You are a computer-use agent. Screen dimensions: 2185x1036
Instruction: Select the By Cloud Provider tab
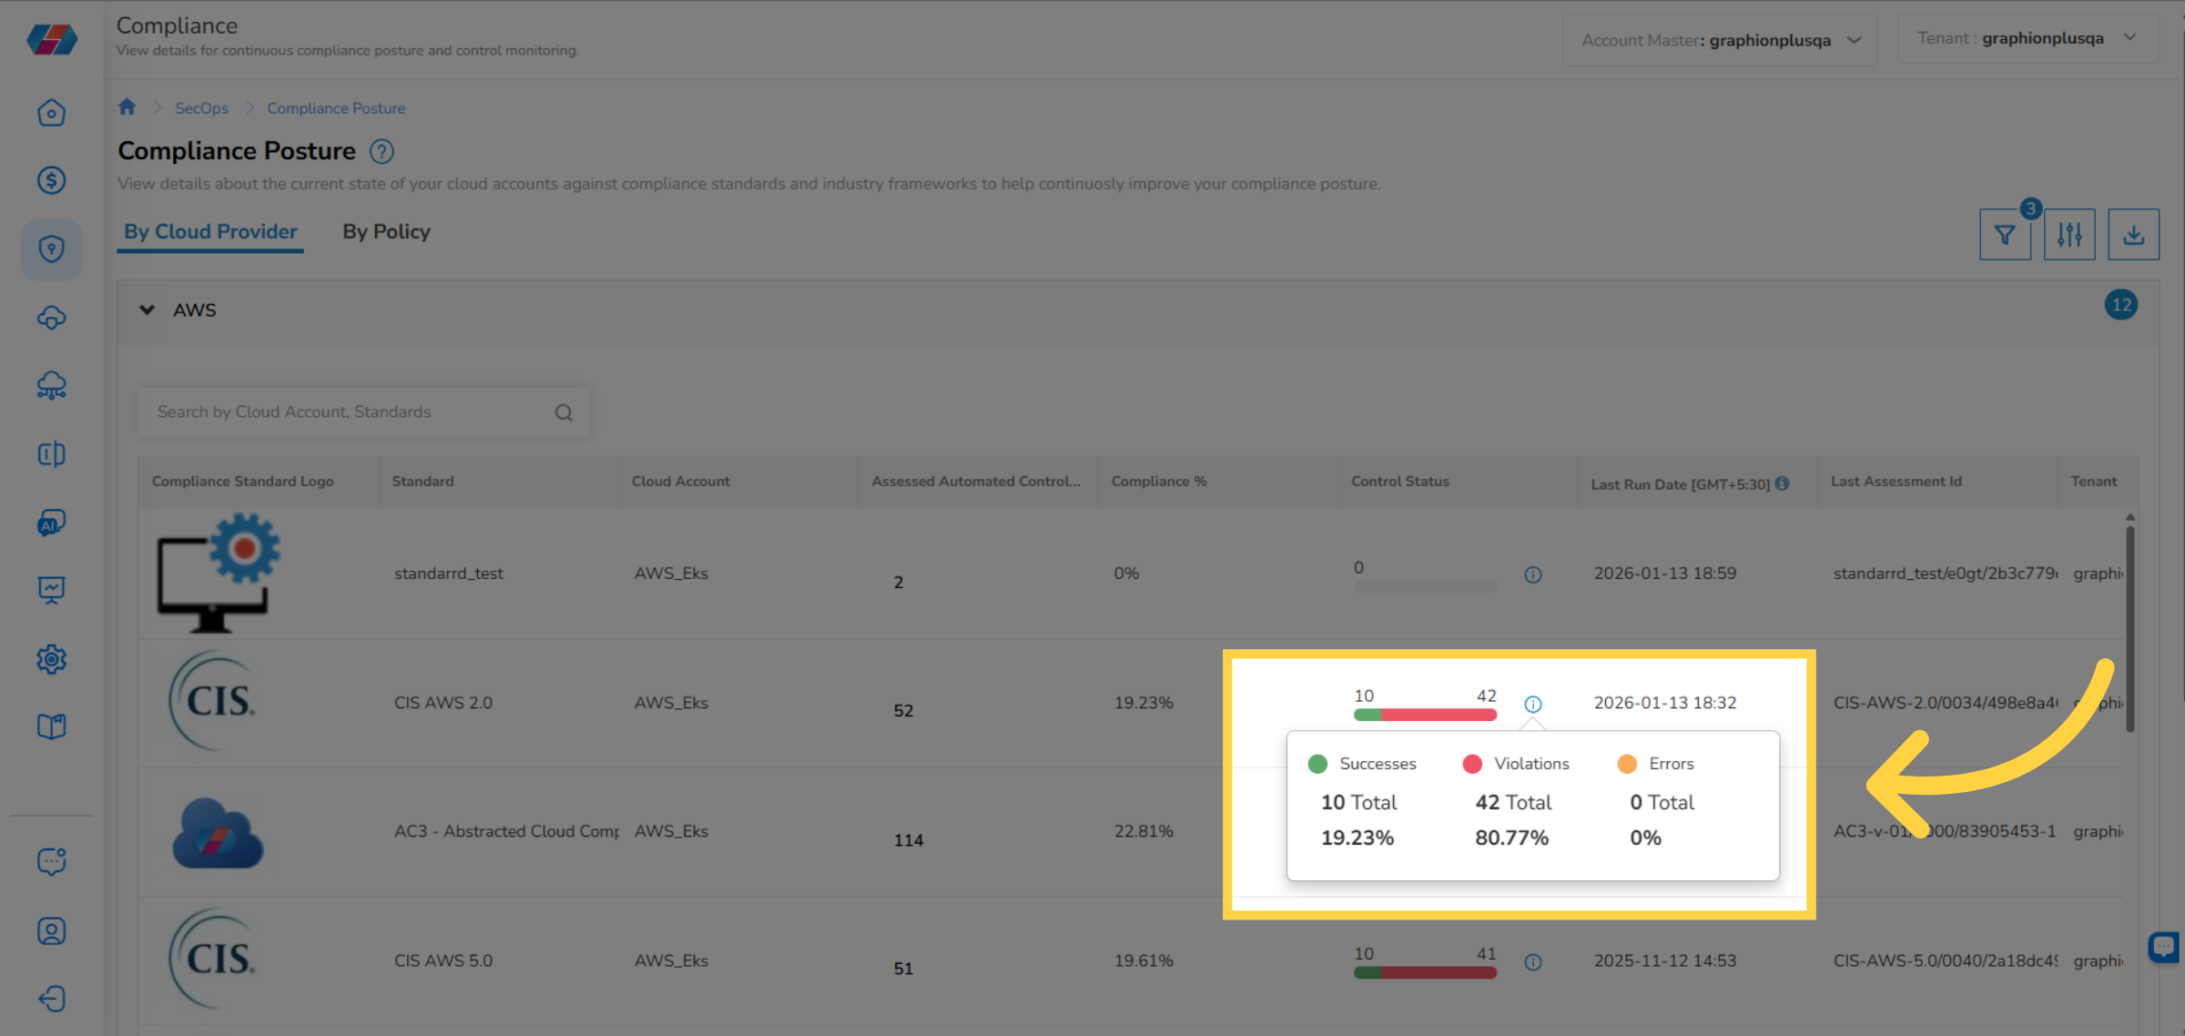click(x=209, y=232)
